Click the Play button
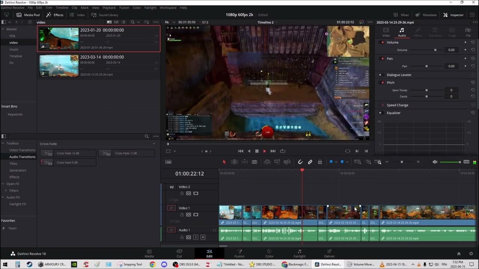 (265, 151)
